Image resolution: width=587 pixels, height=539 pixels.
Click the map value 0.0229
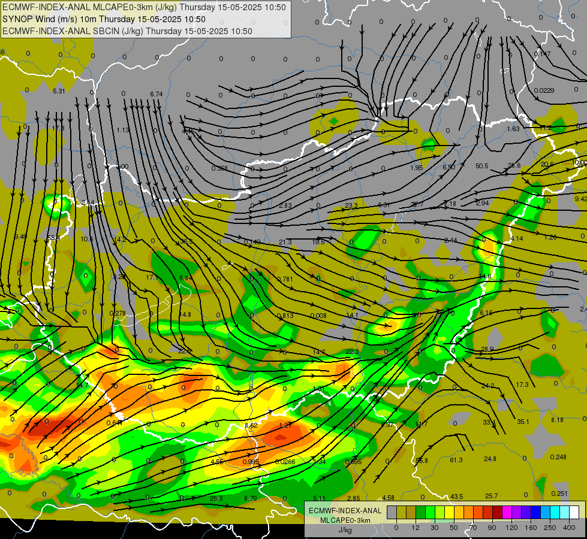[x=544, y=90]
